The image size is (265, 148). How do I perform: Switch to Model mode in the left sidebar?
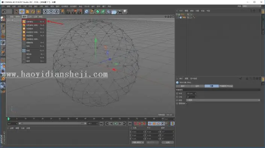[x=3, y=26]
